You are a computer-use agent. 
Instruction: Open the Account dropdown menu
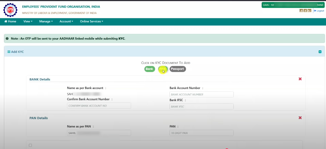tap(66, 21)
